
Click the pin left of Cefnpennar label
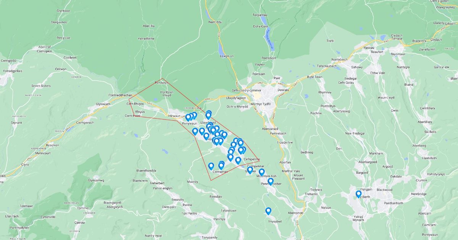(x=238, y=160)
